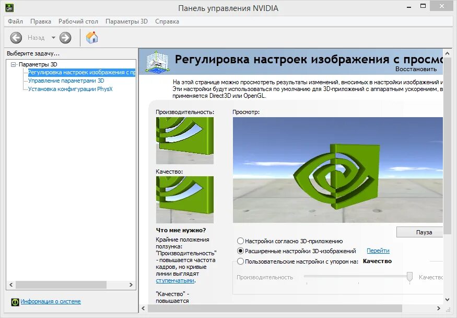Click the main panel vertical scroll down arrow
Viewport: 457px width, 318px height.
pos(448,300)
